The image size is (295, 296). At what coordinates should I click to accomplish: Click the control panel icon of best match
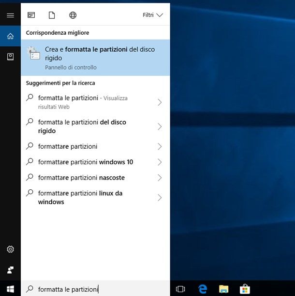pos(34,53)
